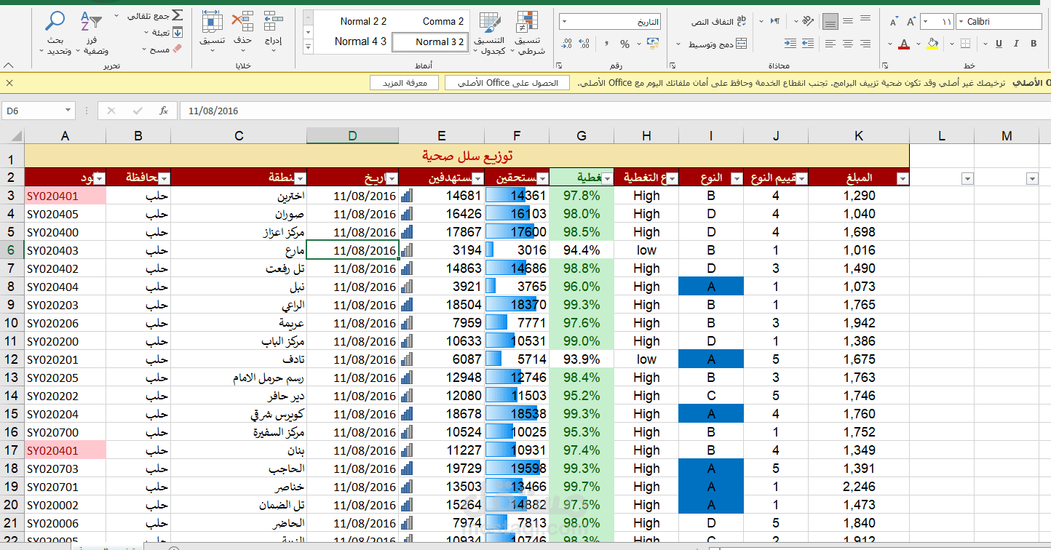Click the Increase Indent icon
The image size is (1051, 550).
(x=790, y=43)
